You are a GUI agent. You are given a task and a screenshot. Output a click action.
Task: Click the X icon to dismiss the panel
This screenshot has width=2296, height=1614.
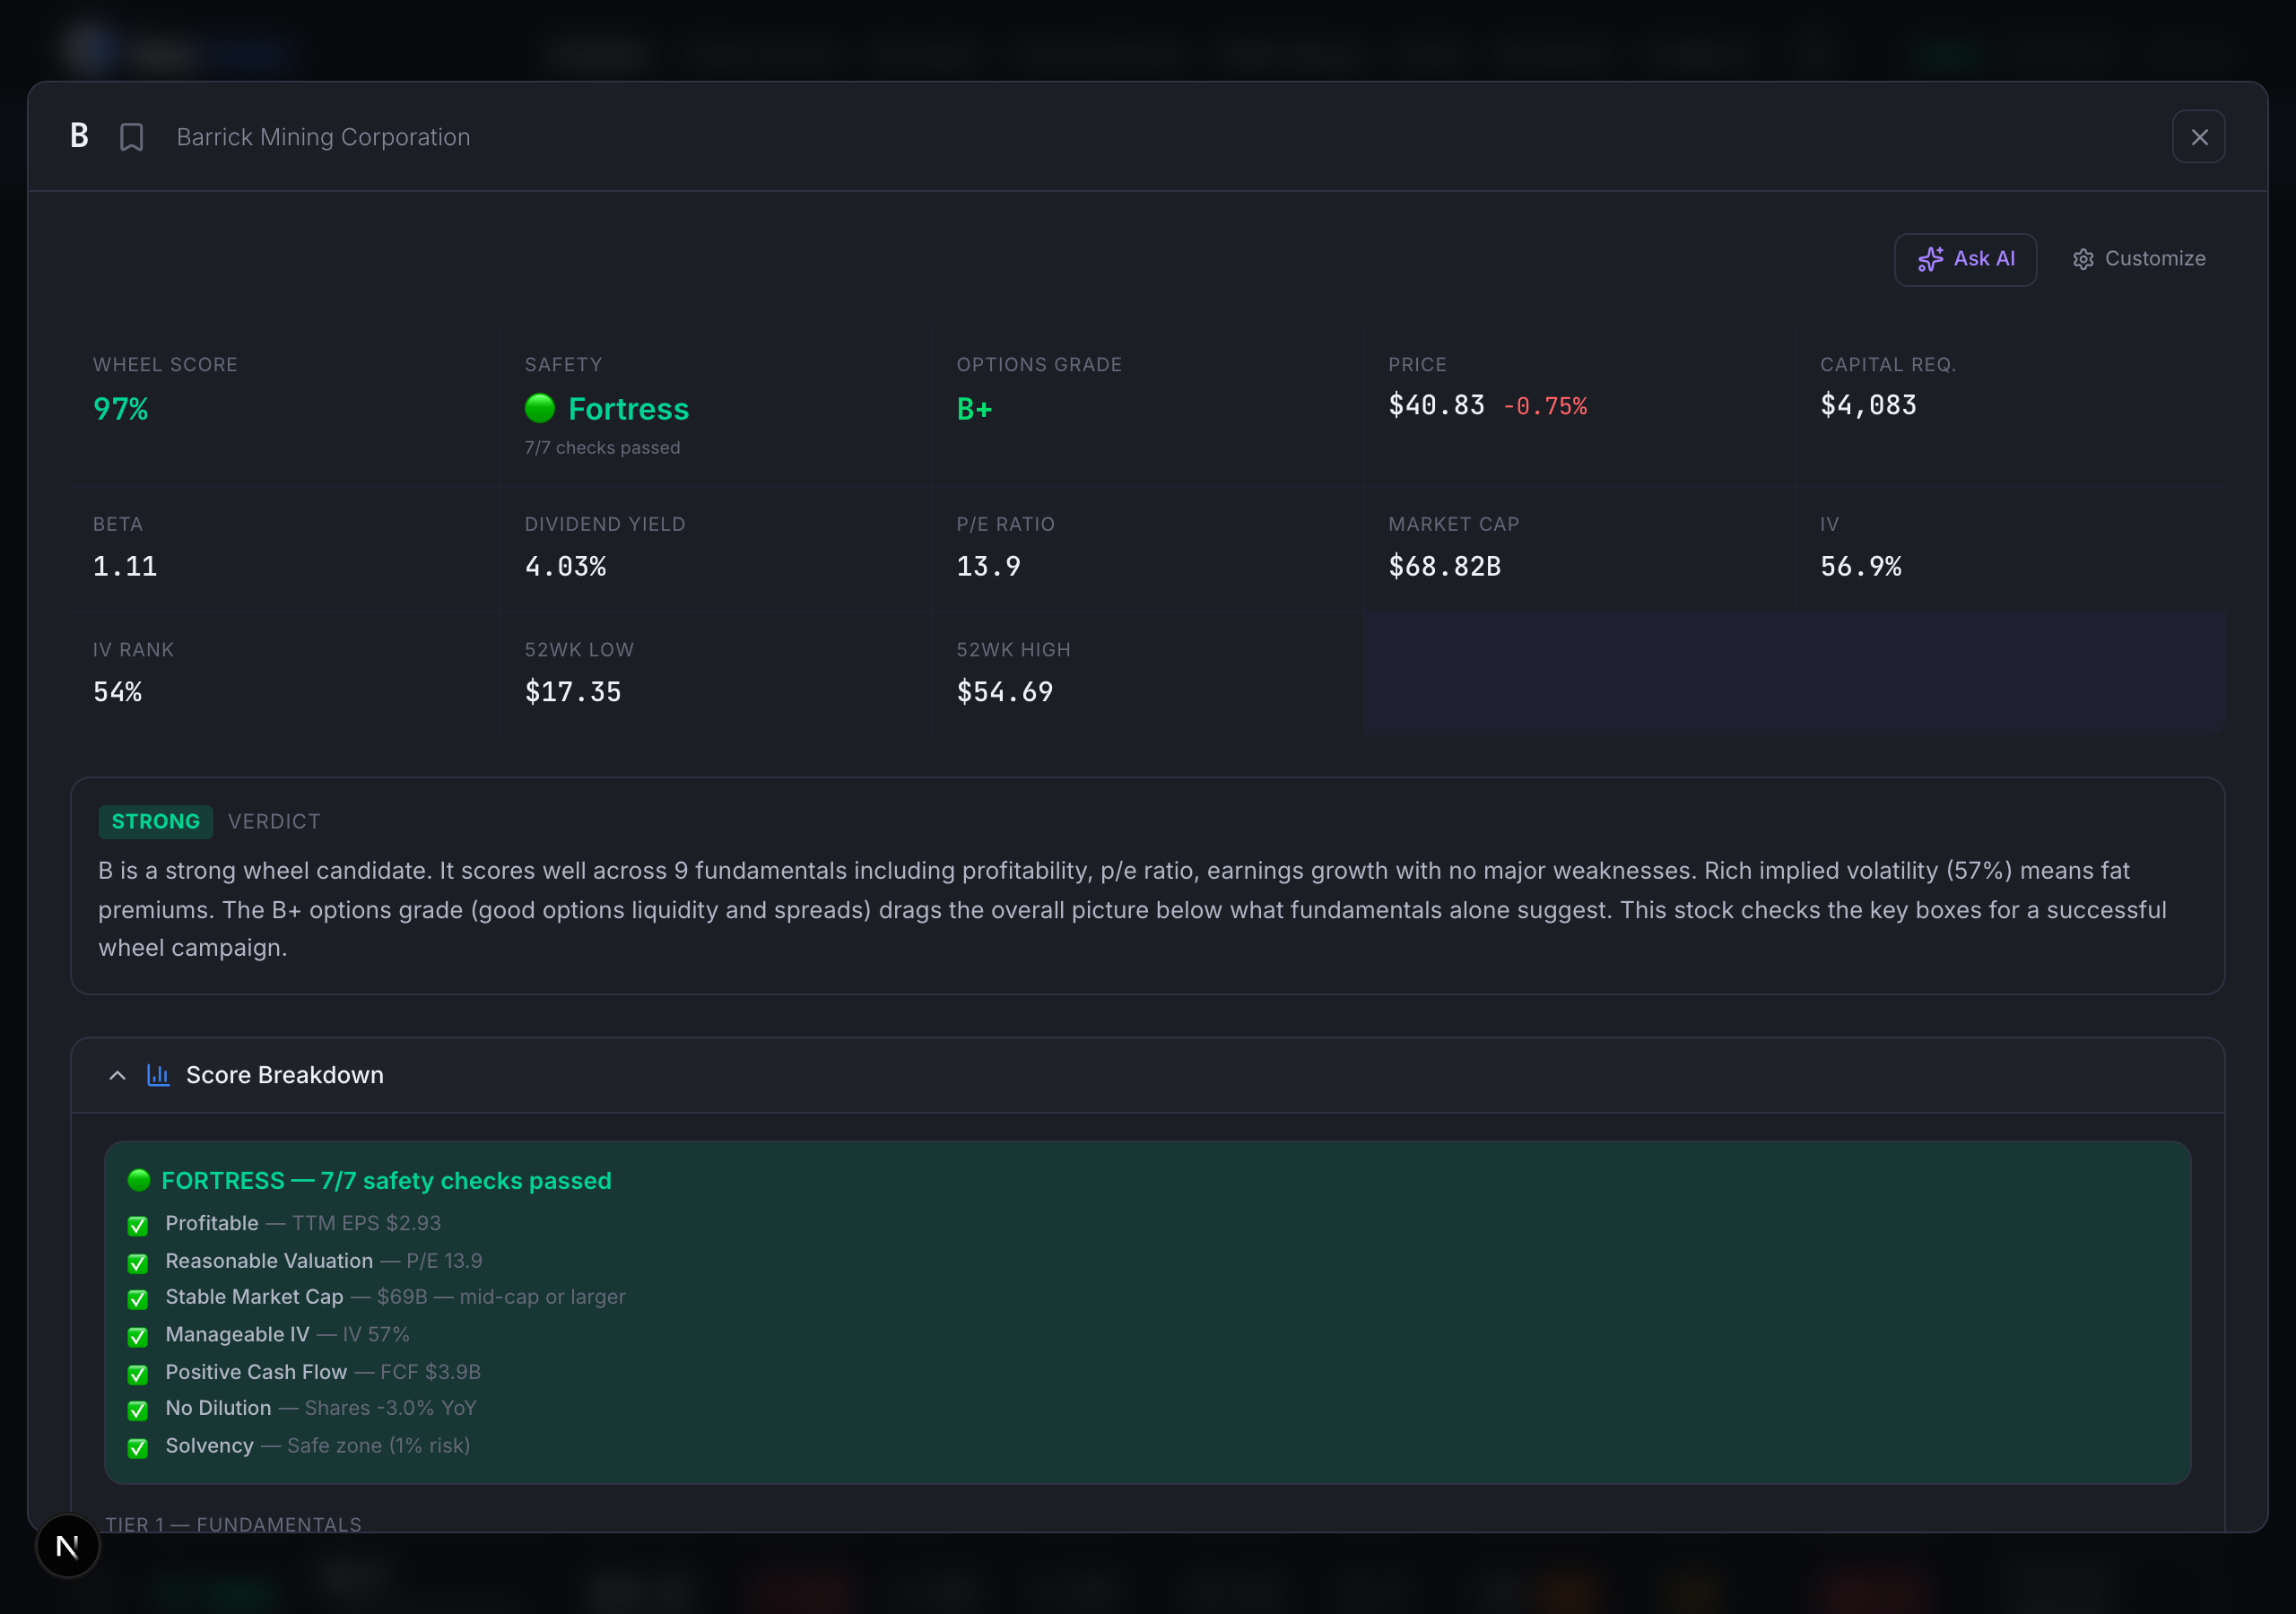[x=2199, y=136]
